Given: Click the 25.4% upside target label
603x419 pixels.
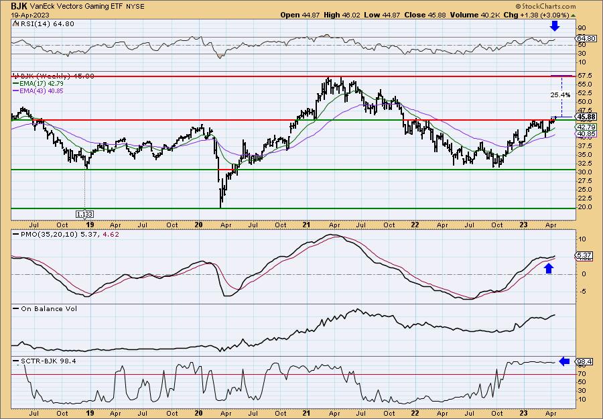Looking at the screenshot, I should pos(560,95).
